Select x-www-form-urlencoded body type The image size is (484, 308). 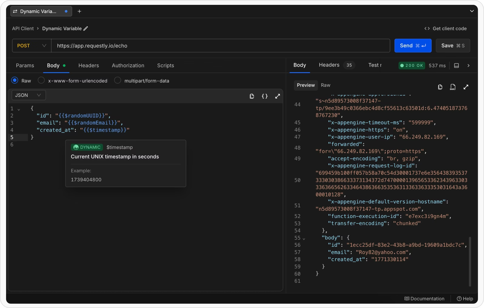pos(41,80)
